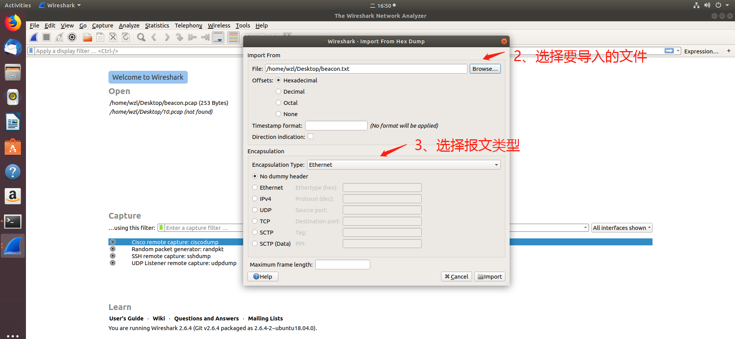This screenshot has height=339, width=735.
Task: Open the File menu
Action: pos(34,26)
